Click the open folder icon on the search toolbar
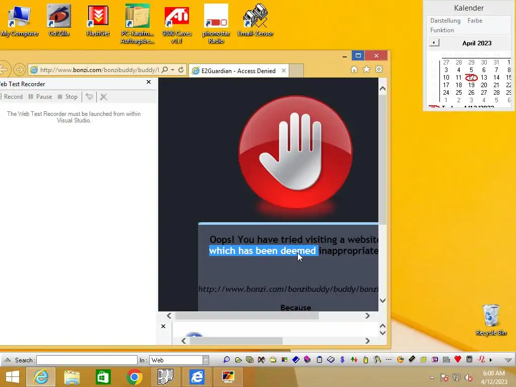516x387 pixels. (x=238, y=360)
